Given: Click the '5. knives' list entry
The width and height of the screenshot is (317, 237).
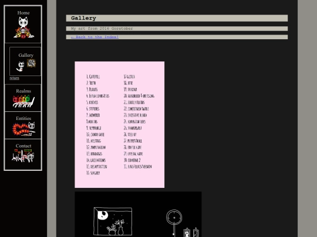Looking at the screenshot, I should (92, 102).
